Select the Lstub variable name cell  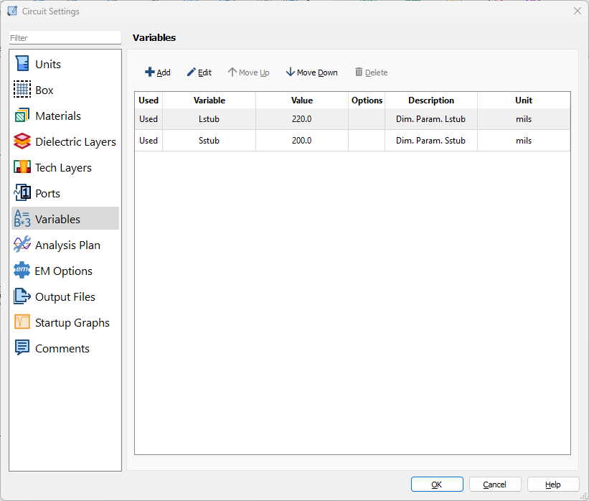(x=209, y=119)
